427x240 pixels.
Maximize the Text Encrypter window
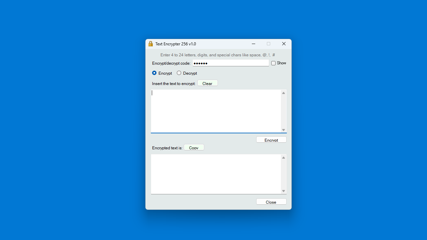(269, 44)
